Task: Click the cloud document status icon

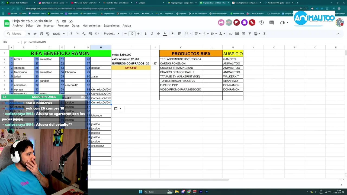Action: coord(70,21)
